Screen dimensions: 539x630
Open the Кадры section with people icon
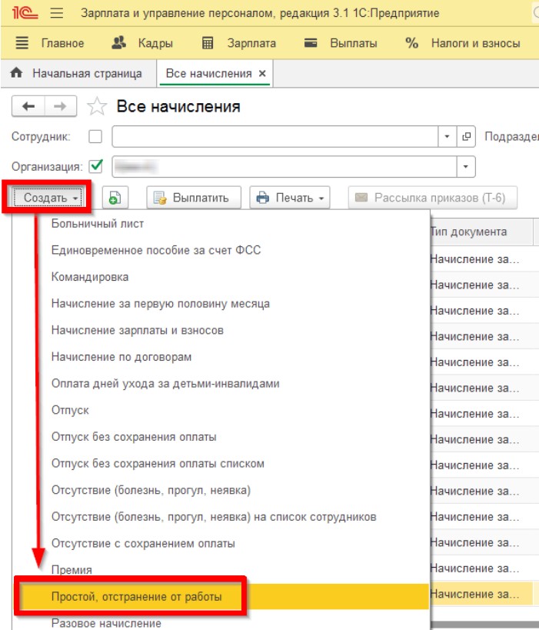pyautogui.click(x=142, y=43)
